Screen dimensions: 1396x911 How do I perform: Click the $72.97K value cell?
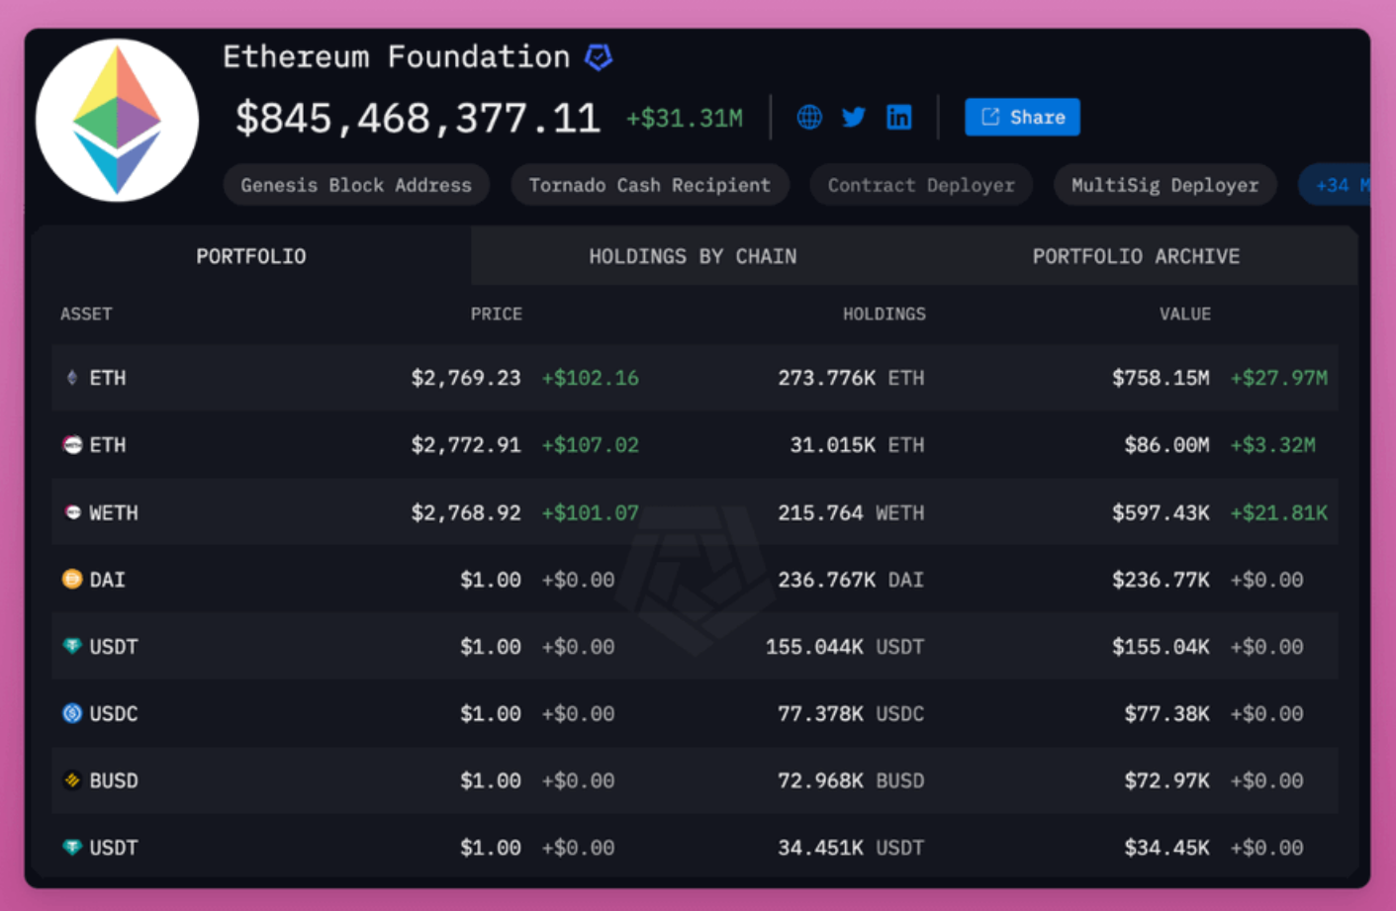[x=1166, y=780]
